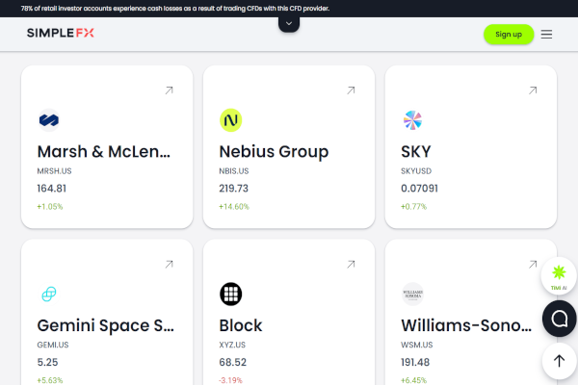Expand the top banner chevron dropdown
578x385 pixels.
[x=289, y=24]
